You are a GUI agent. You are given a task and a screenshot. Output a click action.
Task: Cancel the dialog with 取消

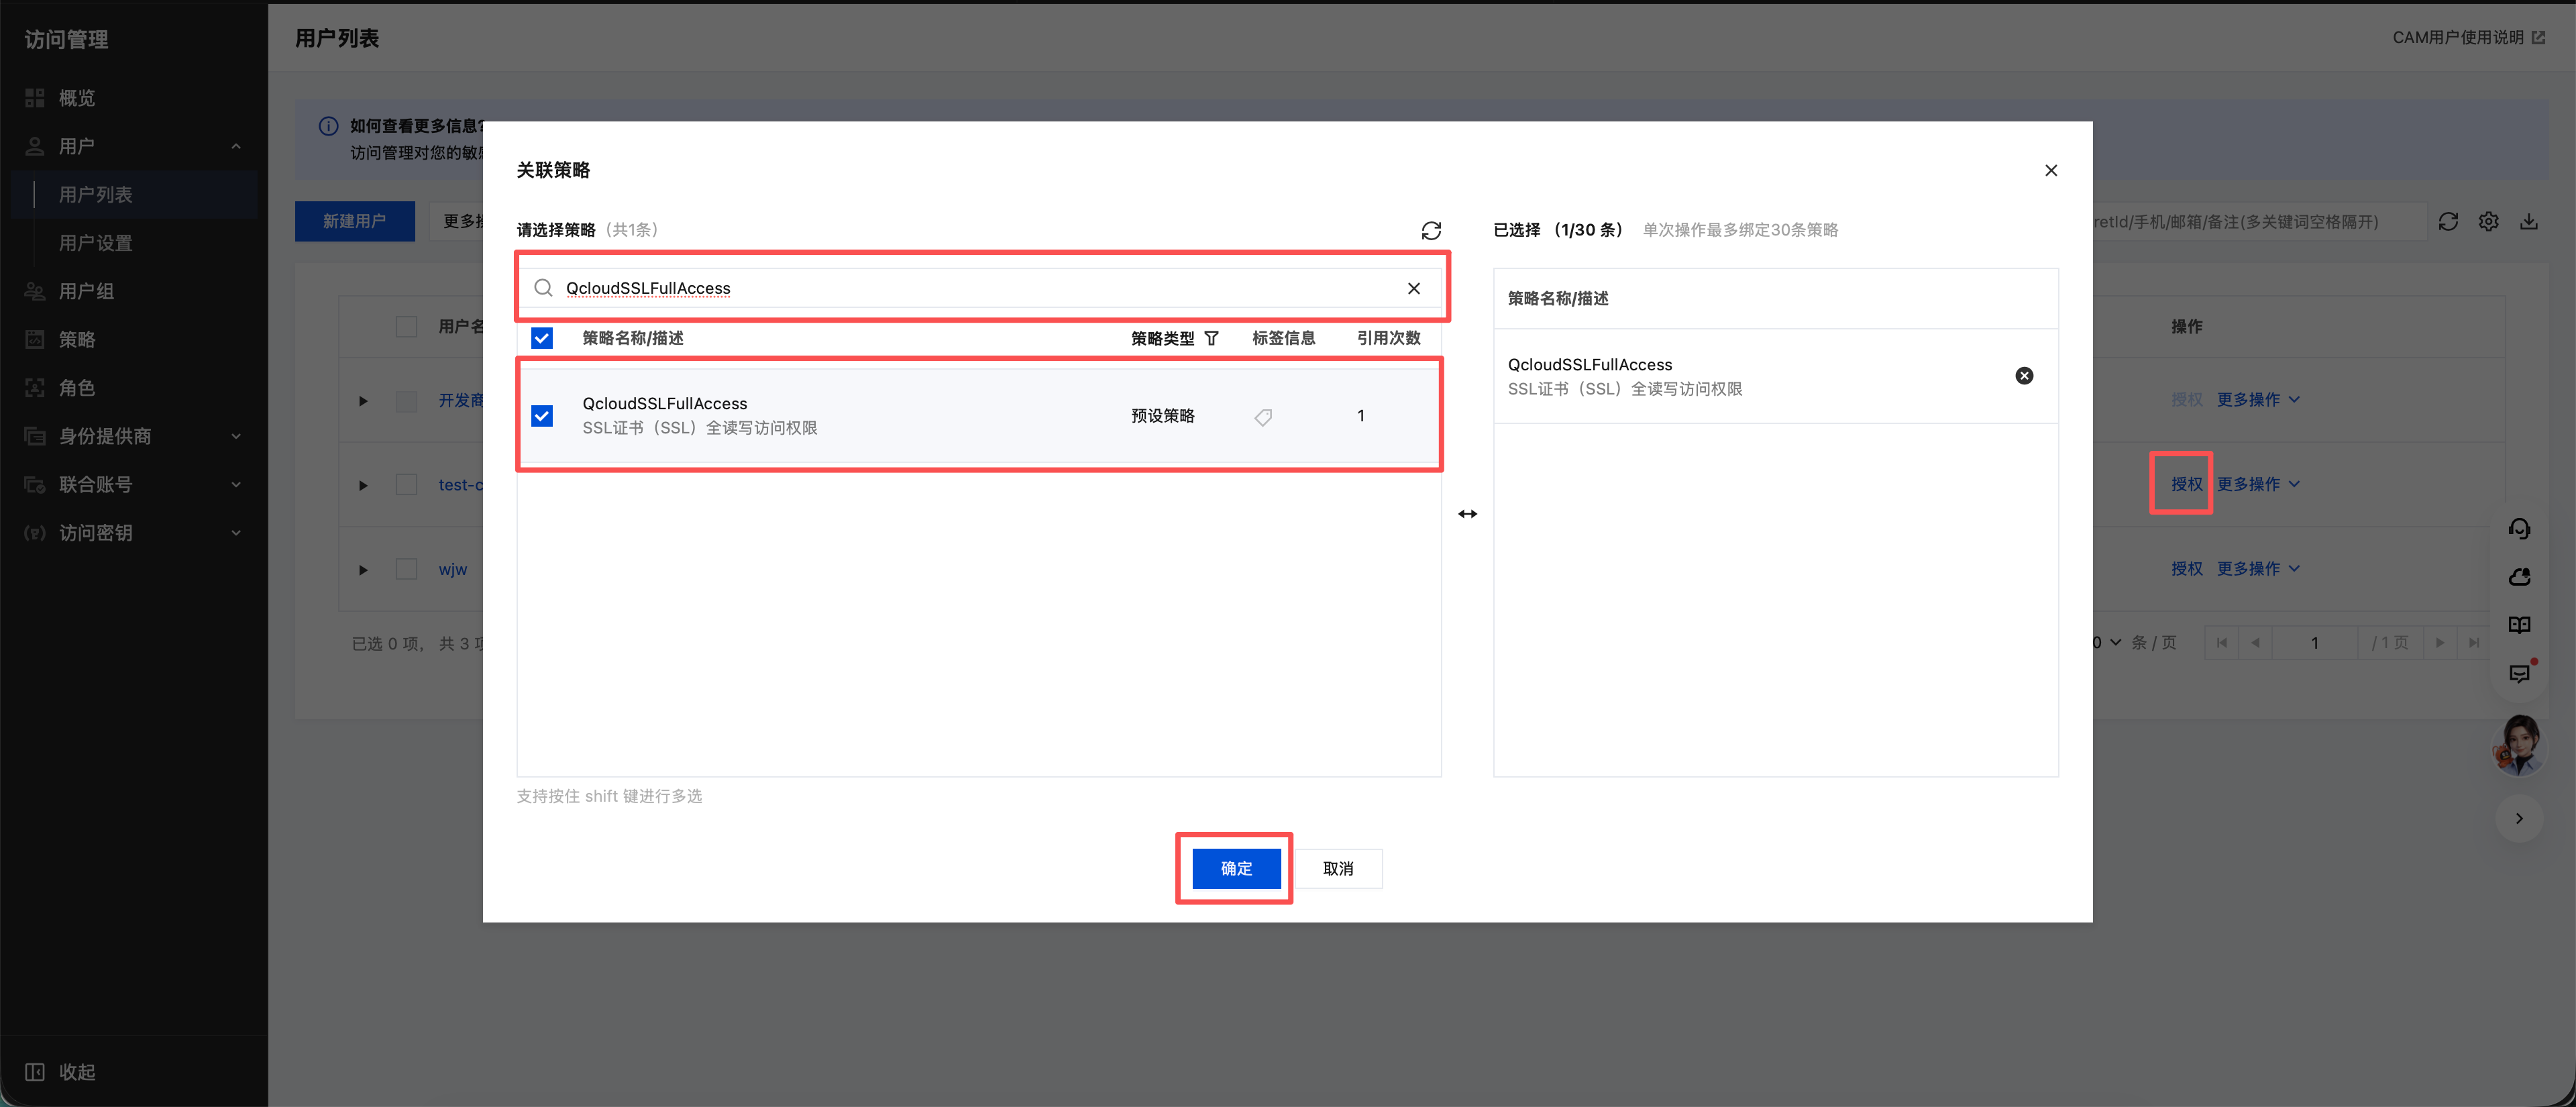pos(1338,869)
